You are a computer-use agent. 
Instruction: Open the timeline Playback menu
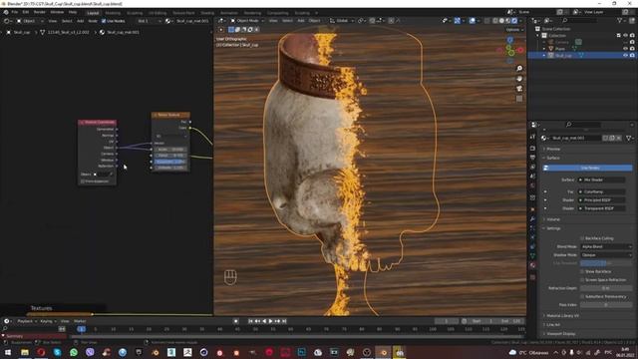(x=27, y=321)
